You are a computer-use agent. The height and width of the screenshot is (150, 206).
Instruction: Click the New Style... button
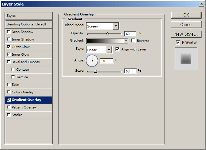click(x=186, y=34)
